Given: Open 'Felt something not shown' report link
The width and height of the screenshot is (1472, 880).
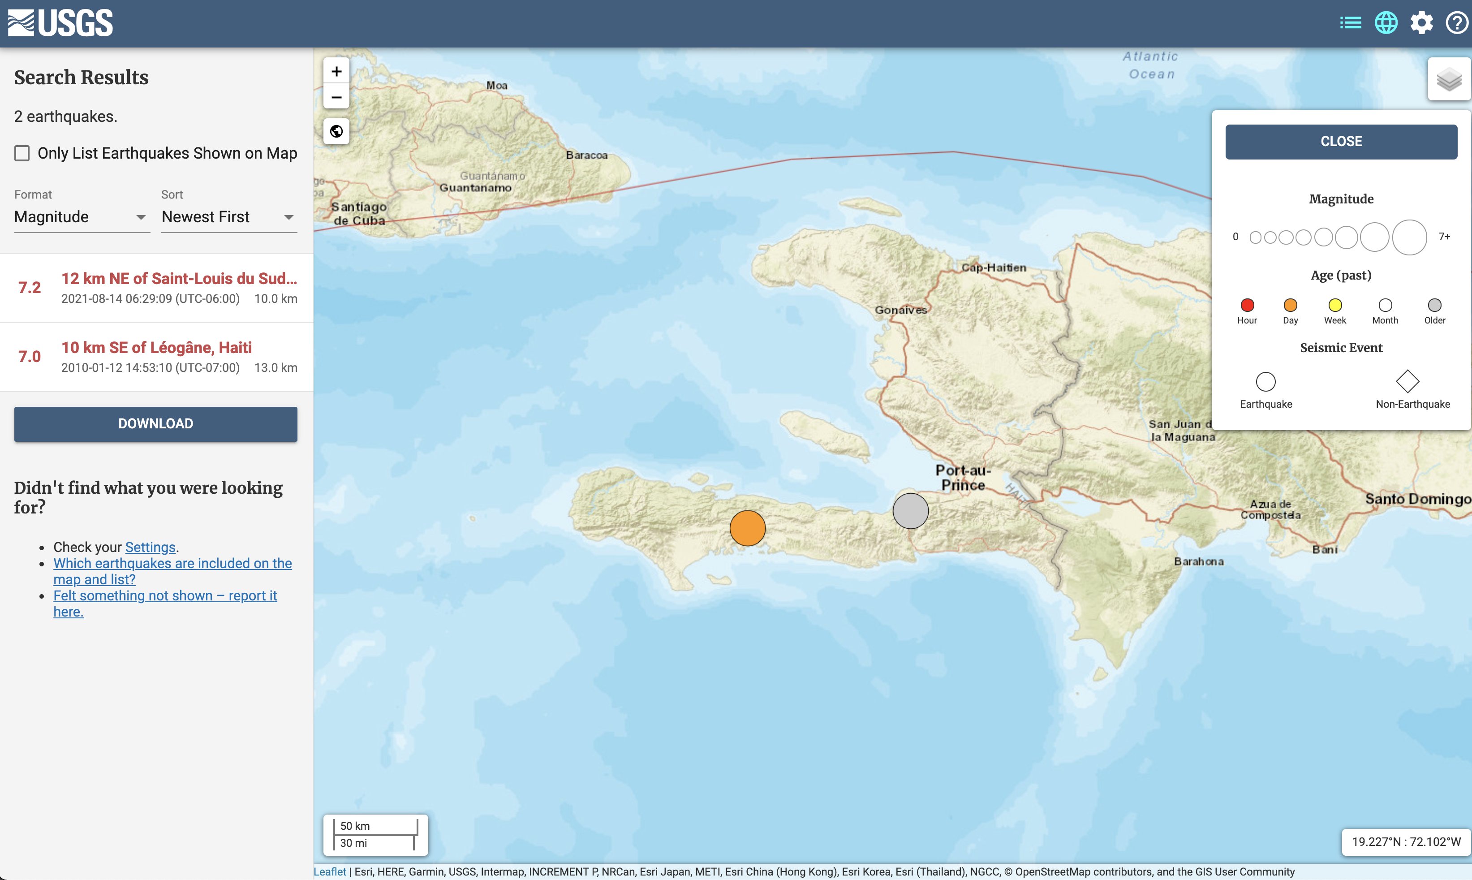Looking at the screenshot, I should click(x=164, y=595).
